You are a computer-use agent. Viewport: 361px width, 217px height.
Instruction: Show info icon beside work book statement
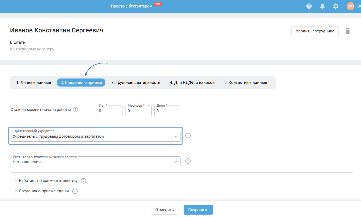[188, 161]
